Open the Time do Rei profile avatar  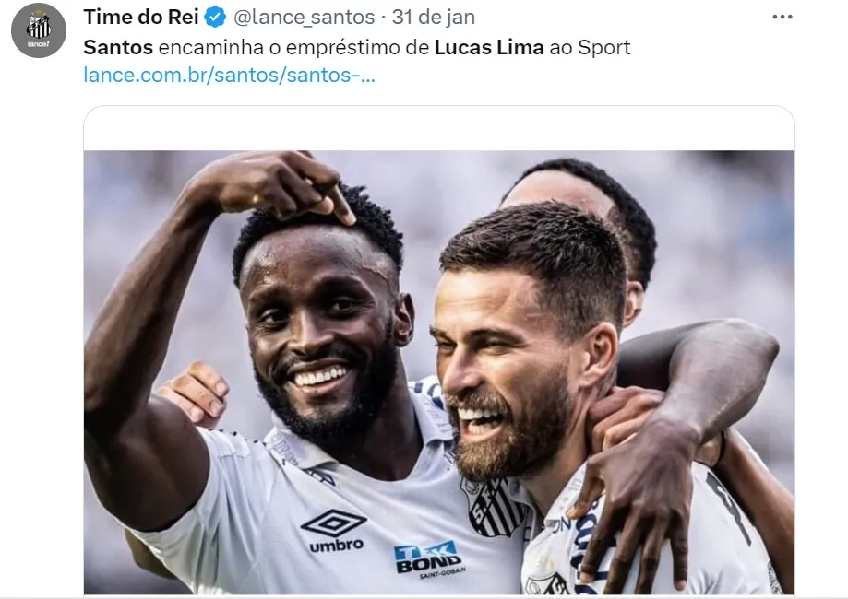point(39,30)
